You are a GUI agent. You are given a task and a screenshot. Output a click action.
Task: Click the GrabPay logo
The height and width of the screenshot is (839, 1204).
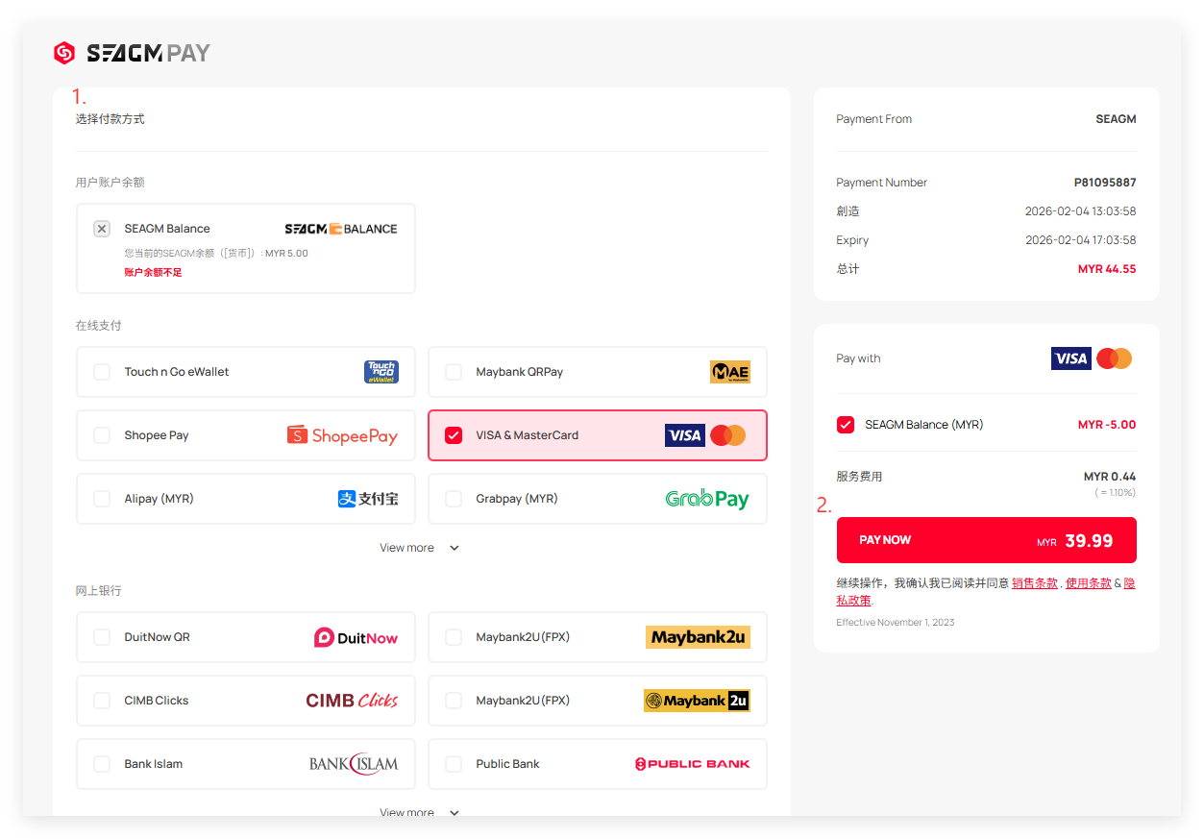(706, 499)
